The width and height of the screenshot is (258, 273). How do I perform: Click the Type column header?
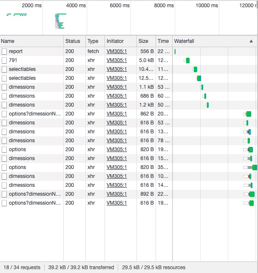tap(93, 41)
